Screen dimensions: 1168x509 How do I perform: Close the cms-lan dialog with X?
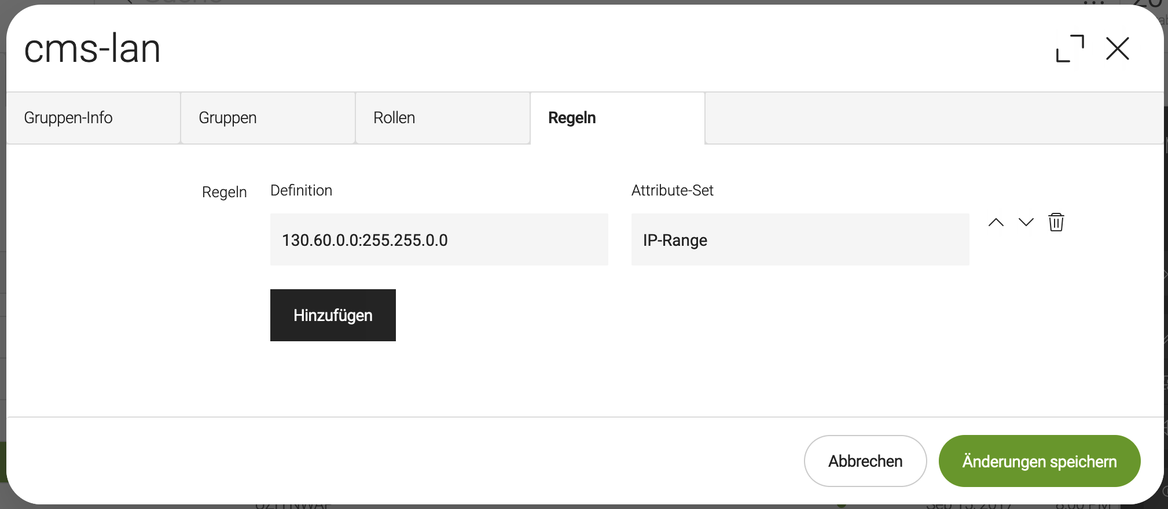1118,49
